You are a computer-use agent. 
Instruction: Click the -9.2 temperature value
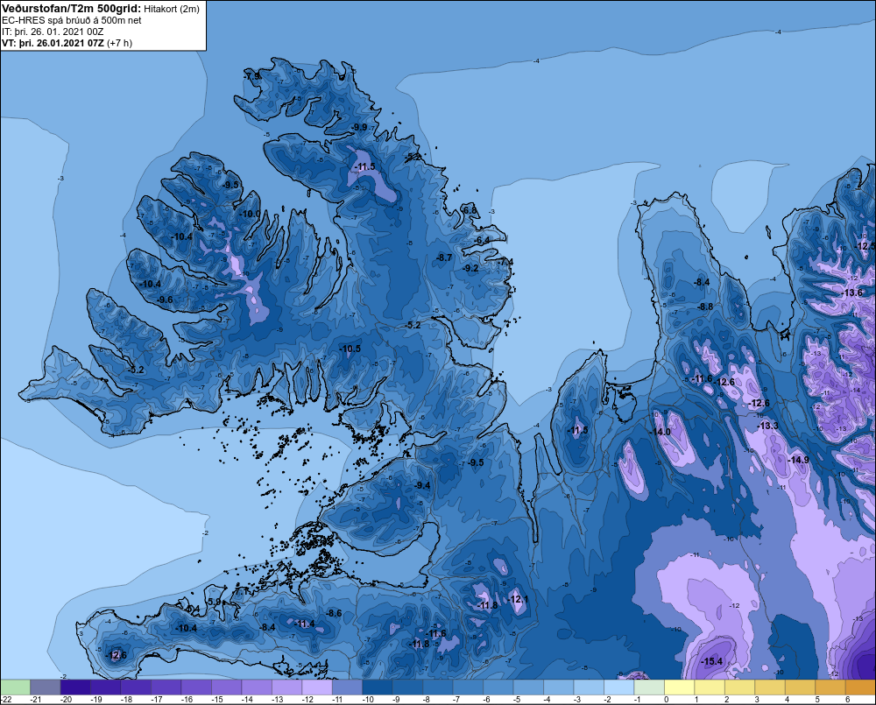471,268
